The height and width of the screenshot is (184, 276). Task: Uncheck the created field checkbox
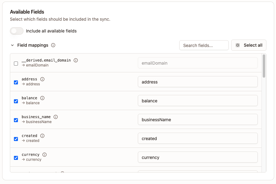coord(16,139)
